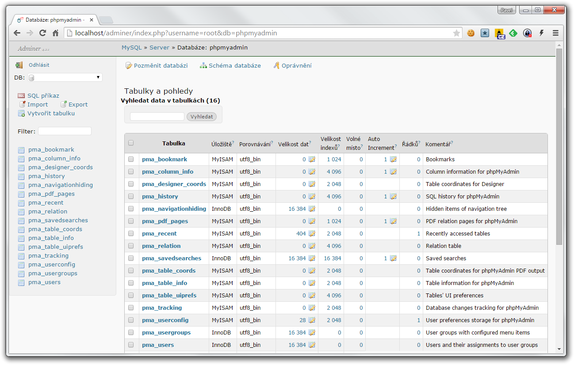
Task: Click the browser back arrow
Action: (17, 33)
